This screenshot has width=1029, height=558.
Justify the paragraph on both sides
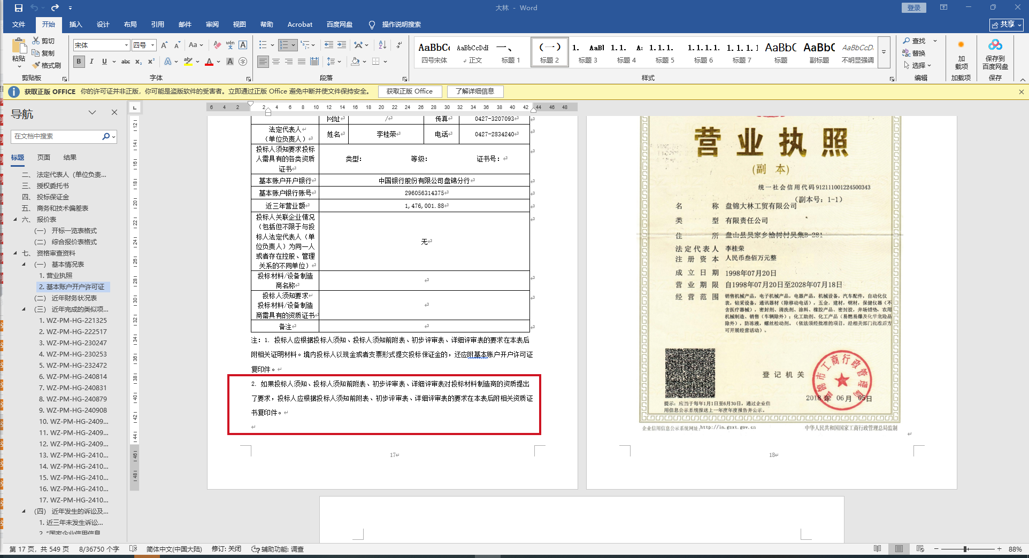302,61
